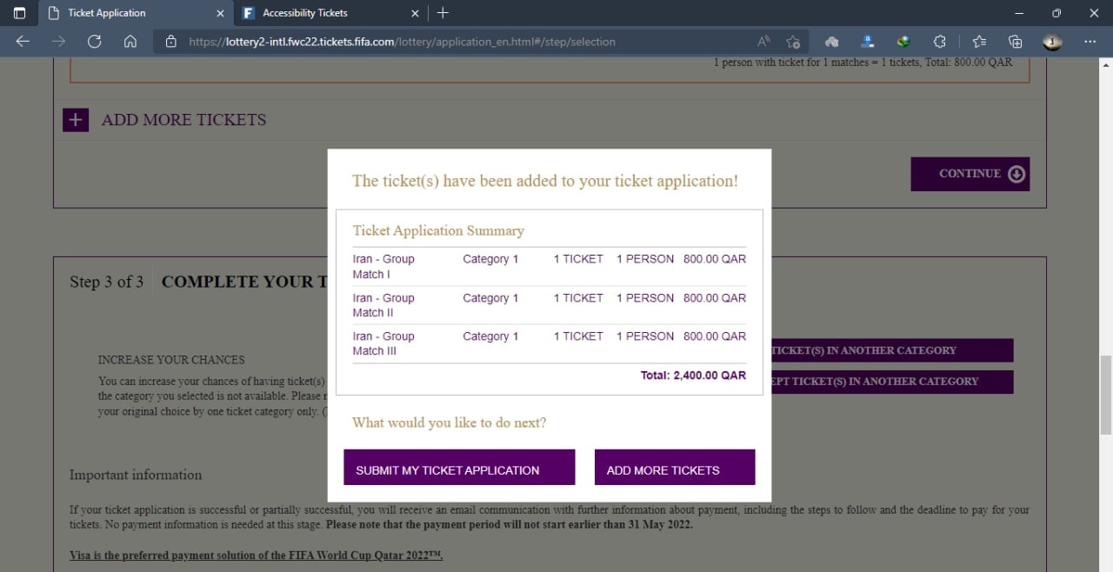1113x572 pixels.
Task: Click the page vertical scrollbar thumb
Action: (x=1106, y=394)
